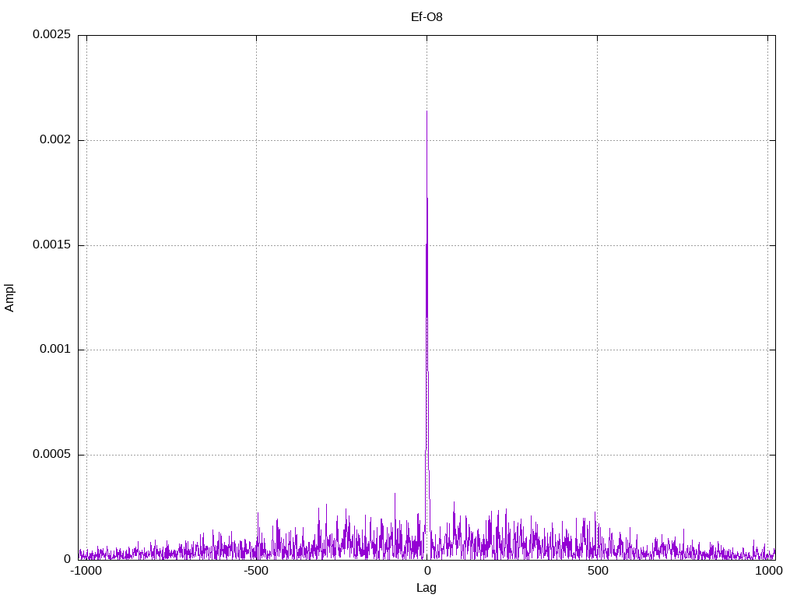Click the tip of the central correlation peak
This screenshot has height=598, width=797.
[427, 111]
